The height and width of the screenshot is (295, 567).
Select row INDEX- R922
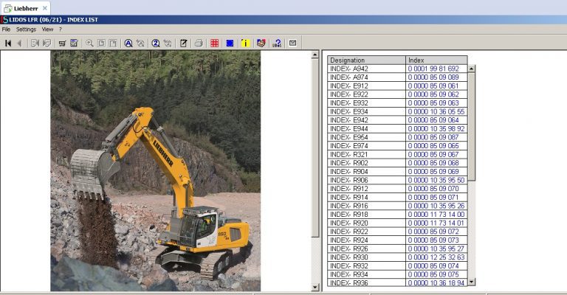397,232
